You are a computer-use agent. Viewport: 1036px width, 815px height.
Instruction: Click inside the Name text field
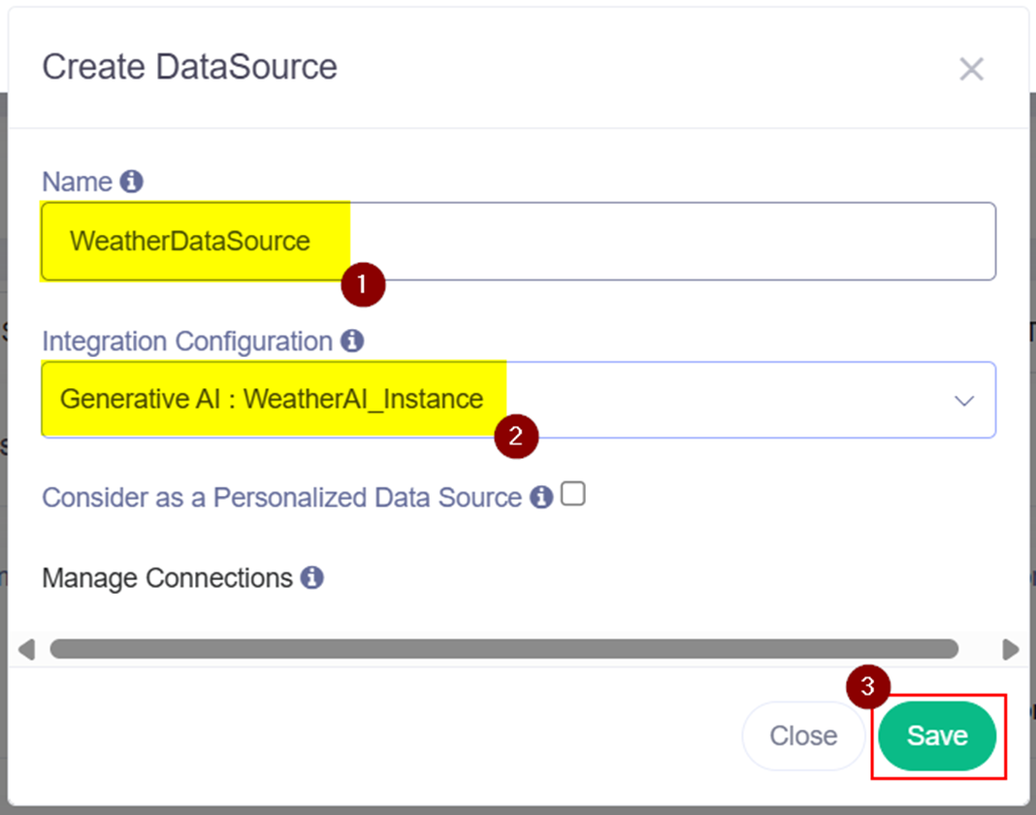(669, 242)
